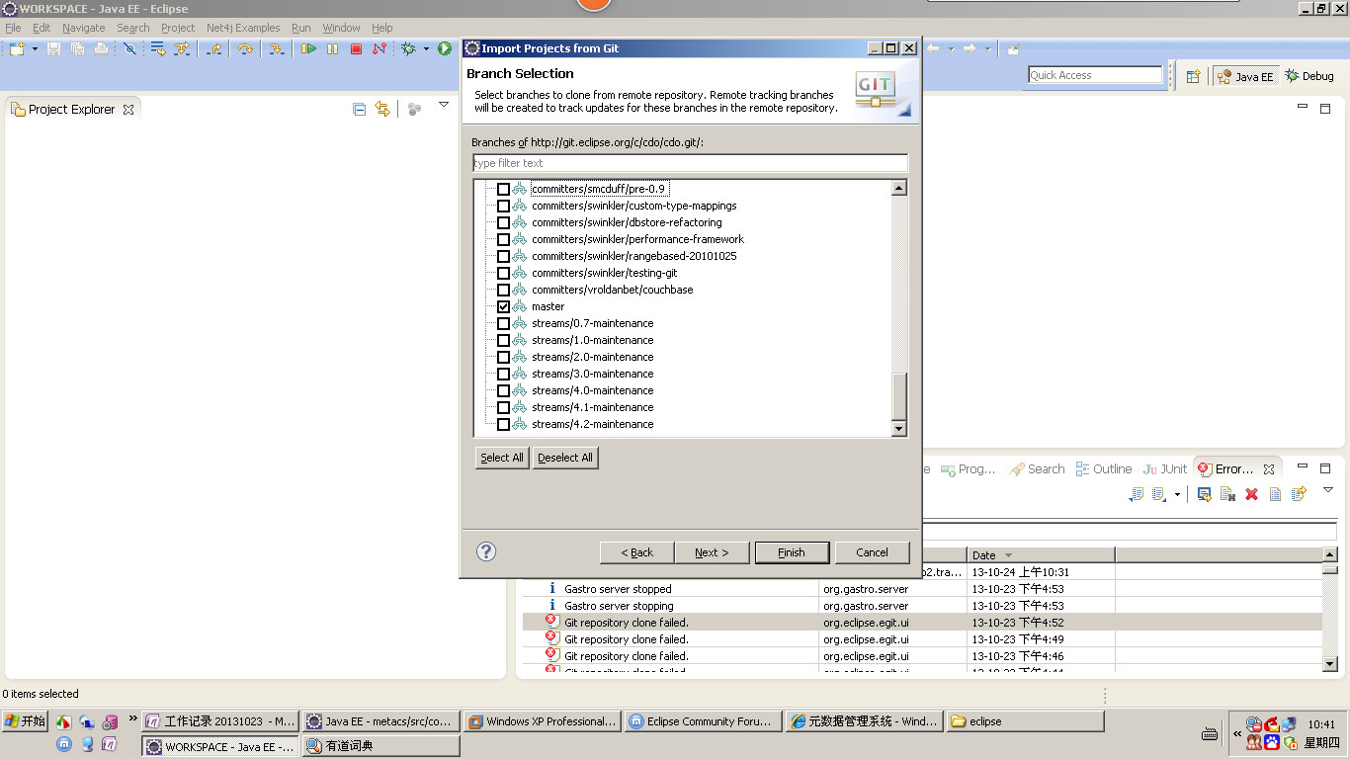Click the Error Log scroll-down arrow

pyautogui.click(x=1330, y=664)
